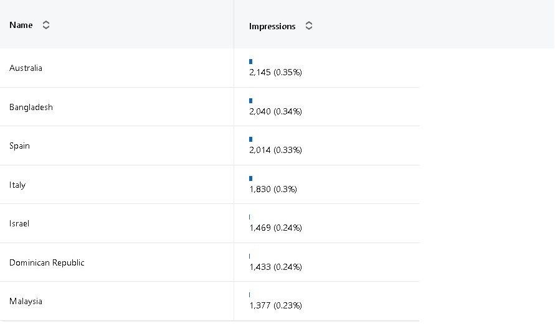This screenshot has height=324, width=555.
Task: Click Spain's impressions bar indicator
Action: [x=251, y=139]
